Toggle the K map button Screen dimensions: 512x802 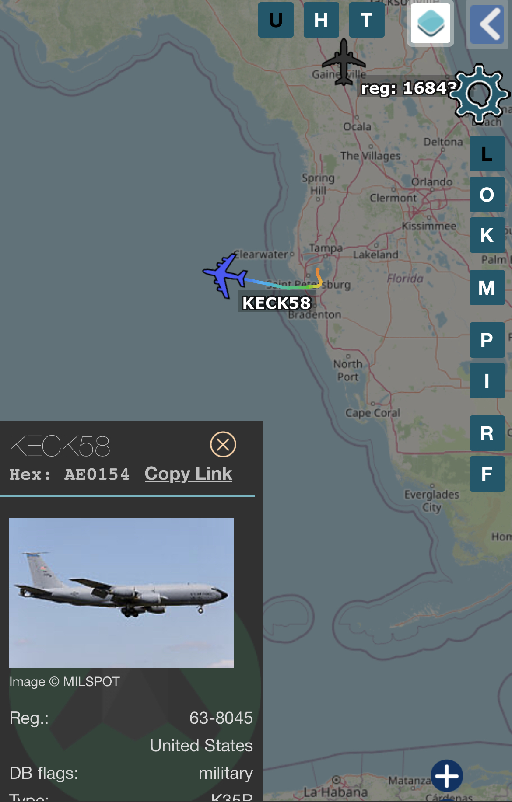pyautogui.click(x=487, y=235)
